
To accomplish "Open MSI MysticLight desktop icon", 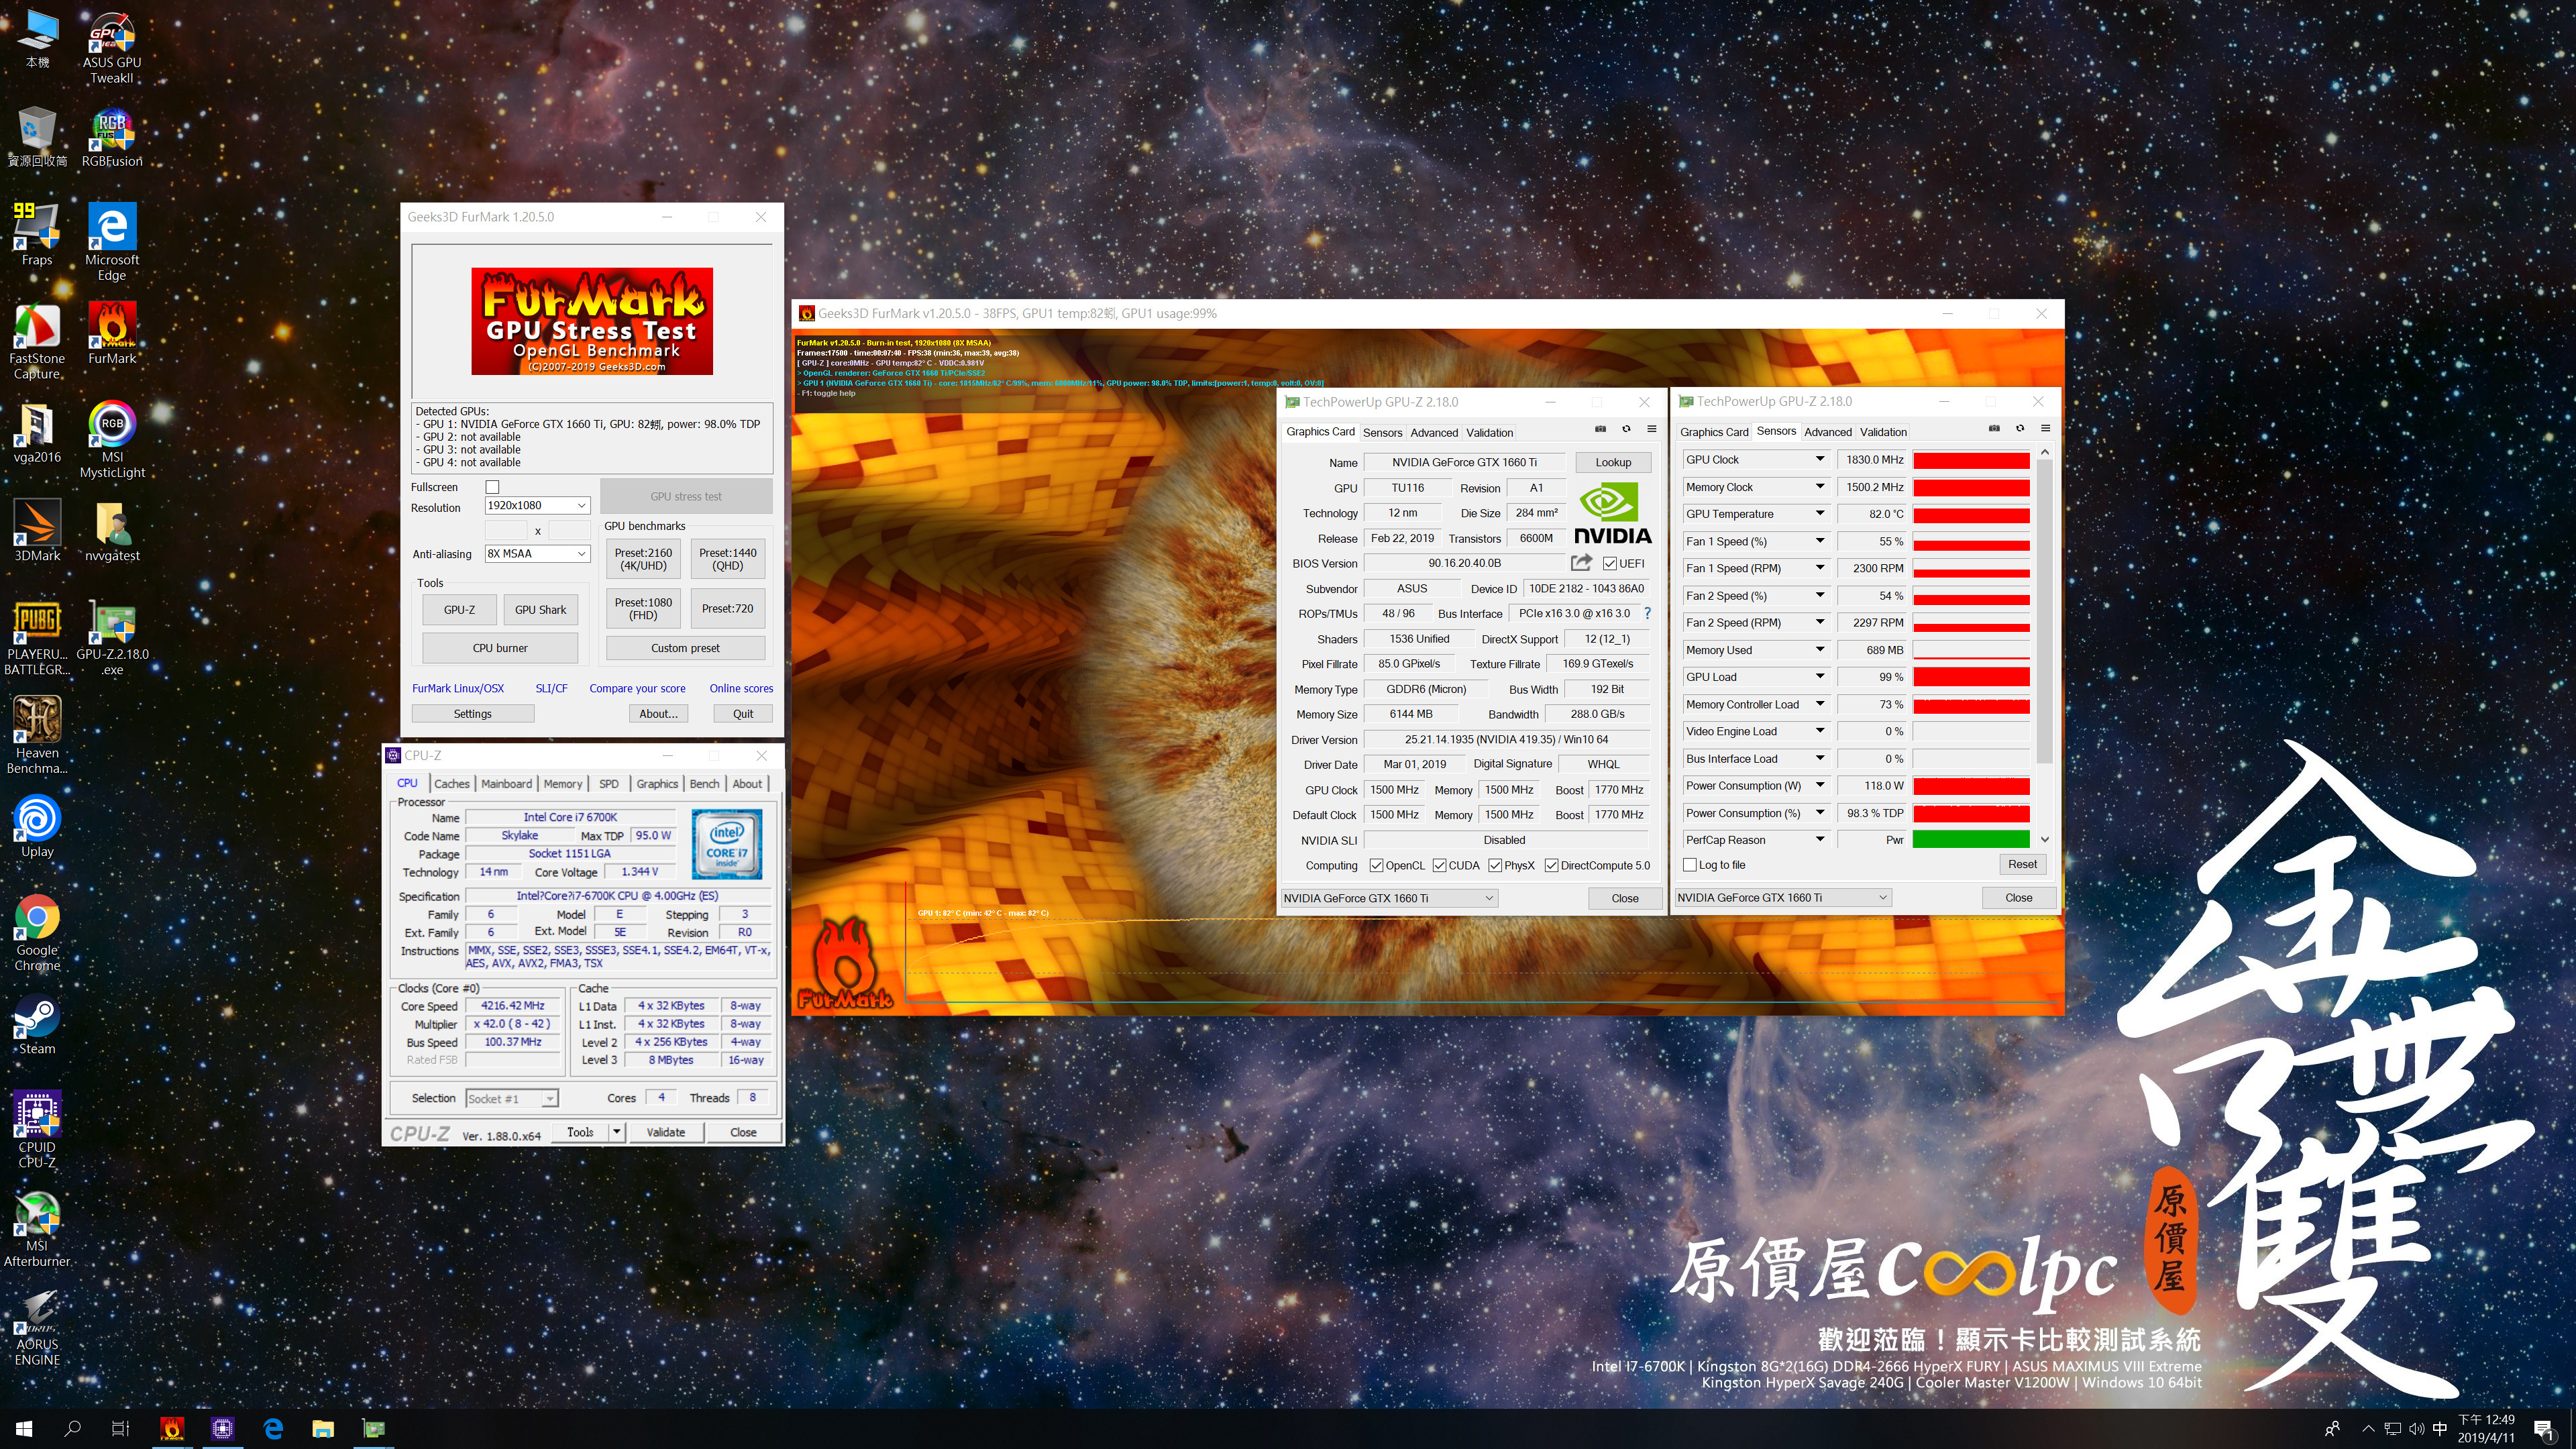I will tap(112, 440).
